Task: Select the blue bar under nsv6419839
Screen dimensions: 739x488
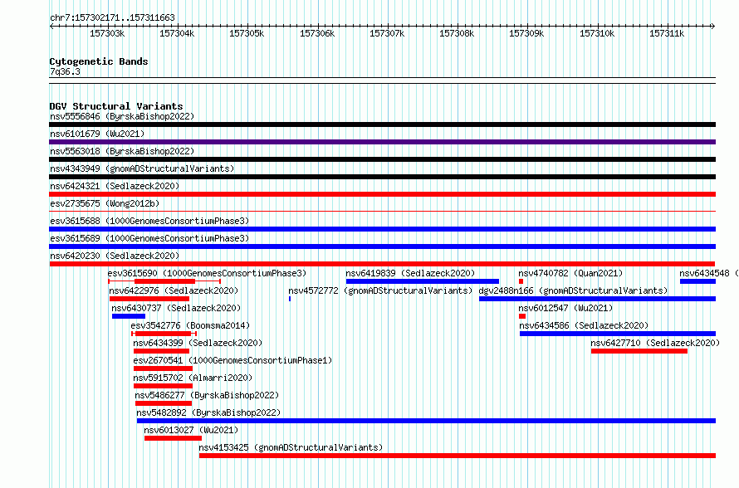Action: click(x=423, y=281)
